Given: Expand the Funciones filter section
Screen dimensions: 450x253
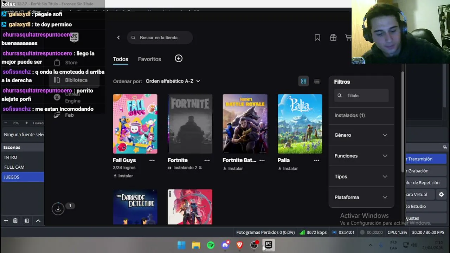Looking at the screenshot, I should click(x=361, y=156).
